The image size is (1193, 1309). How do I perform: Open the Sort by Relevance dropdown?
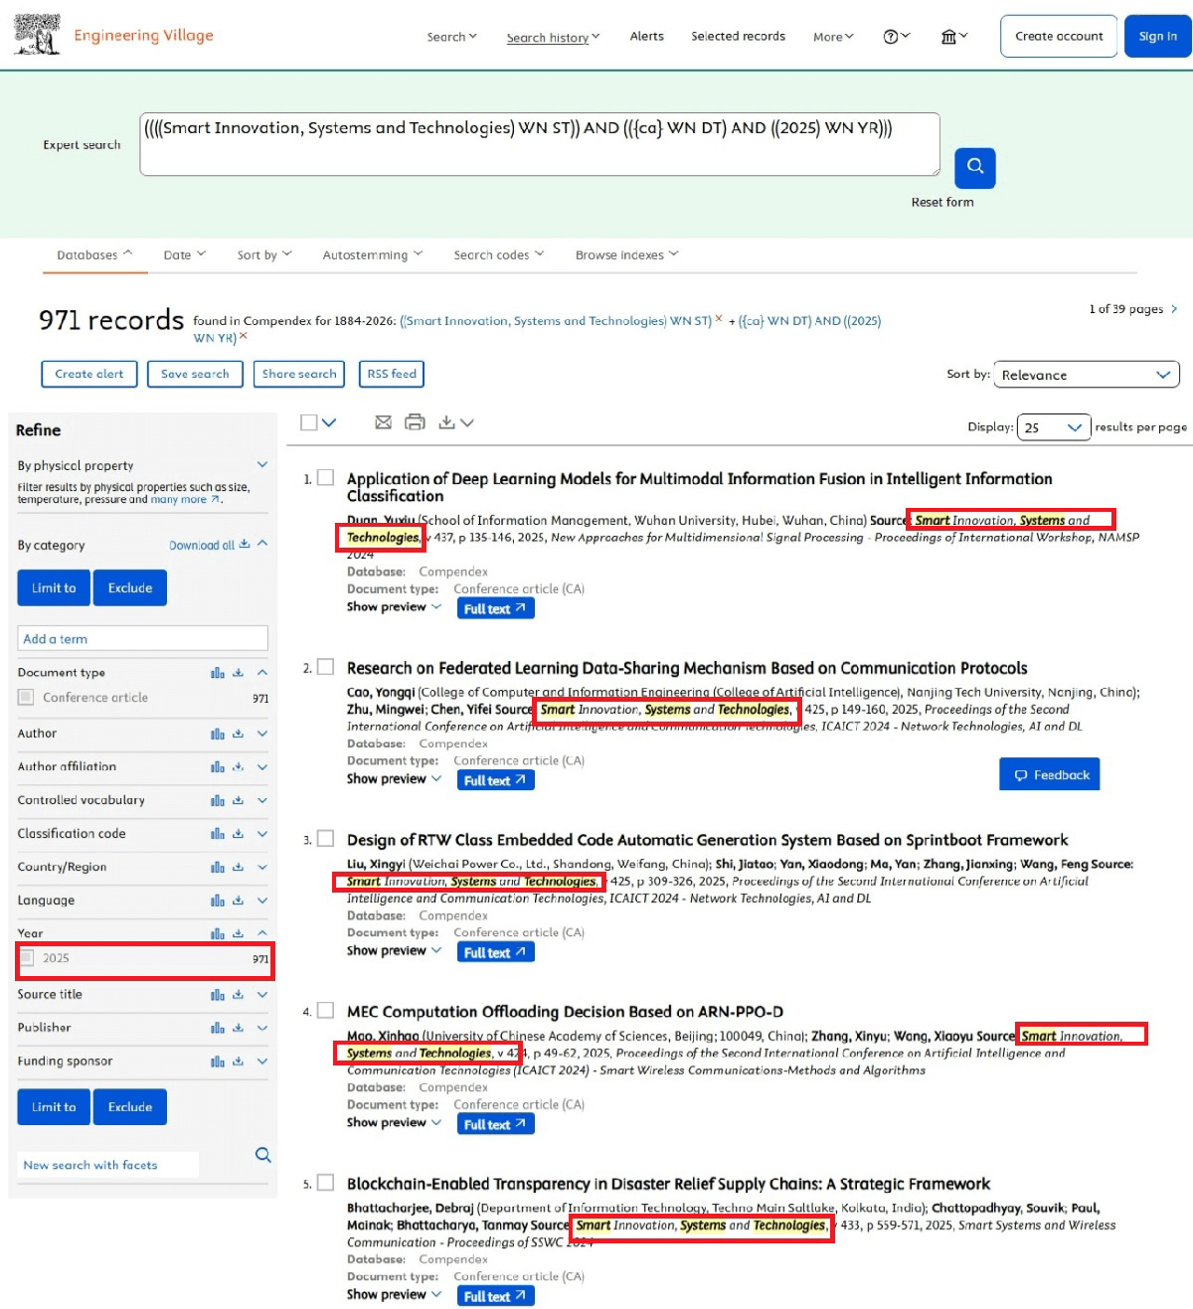(1087, 375)
